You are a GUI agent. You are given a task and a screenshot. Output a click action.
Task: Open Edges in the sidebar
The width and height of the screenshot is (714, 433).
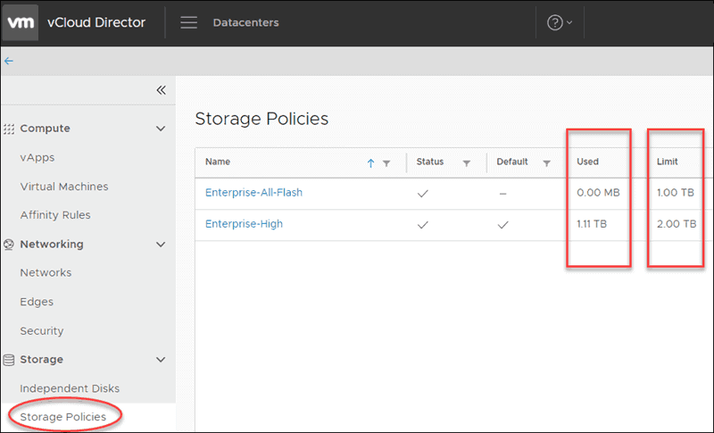(37, 302)
